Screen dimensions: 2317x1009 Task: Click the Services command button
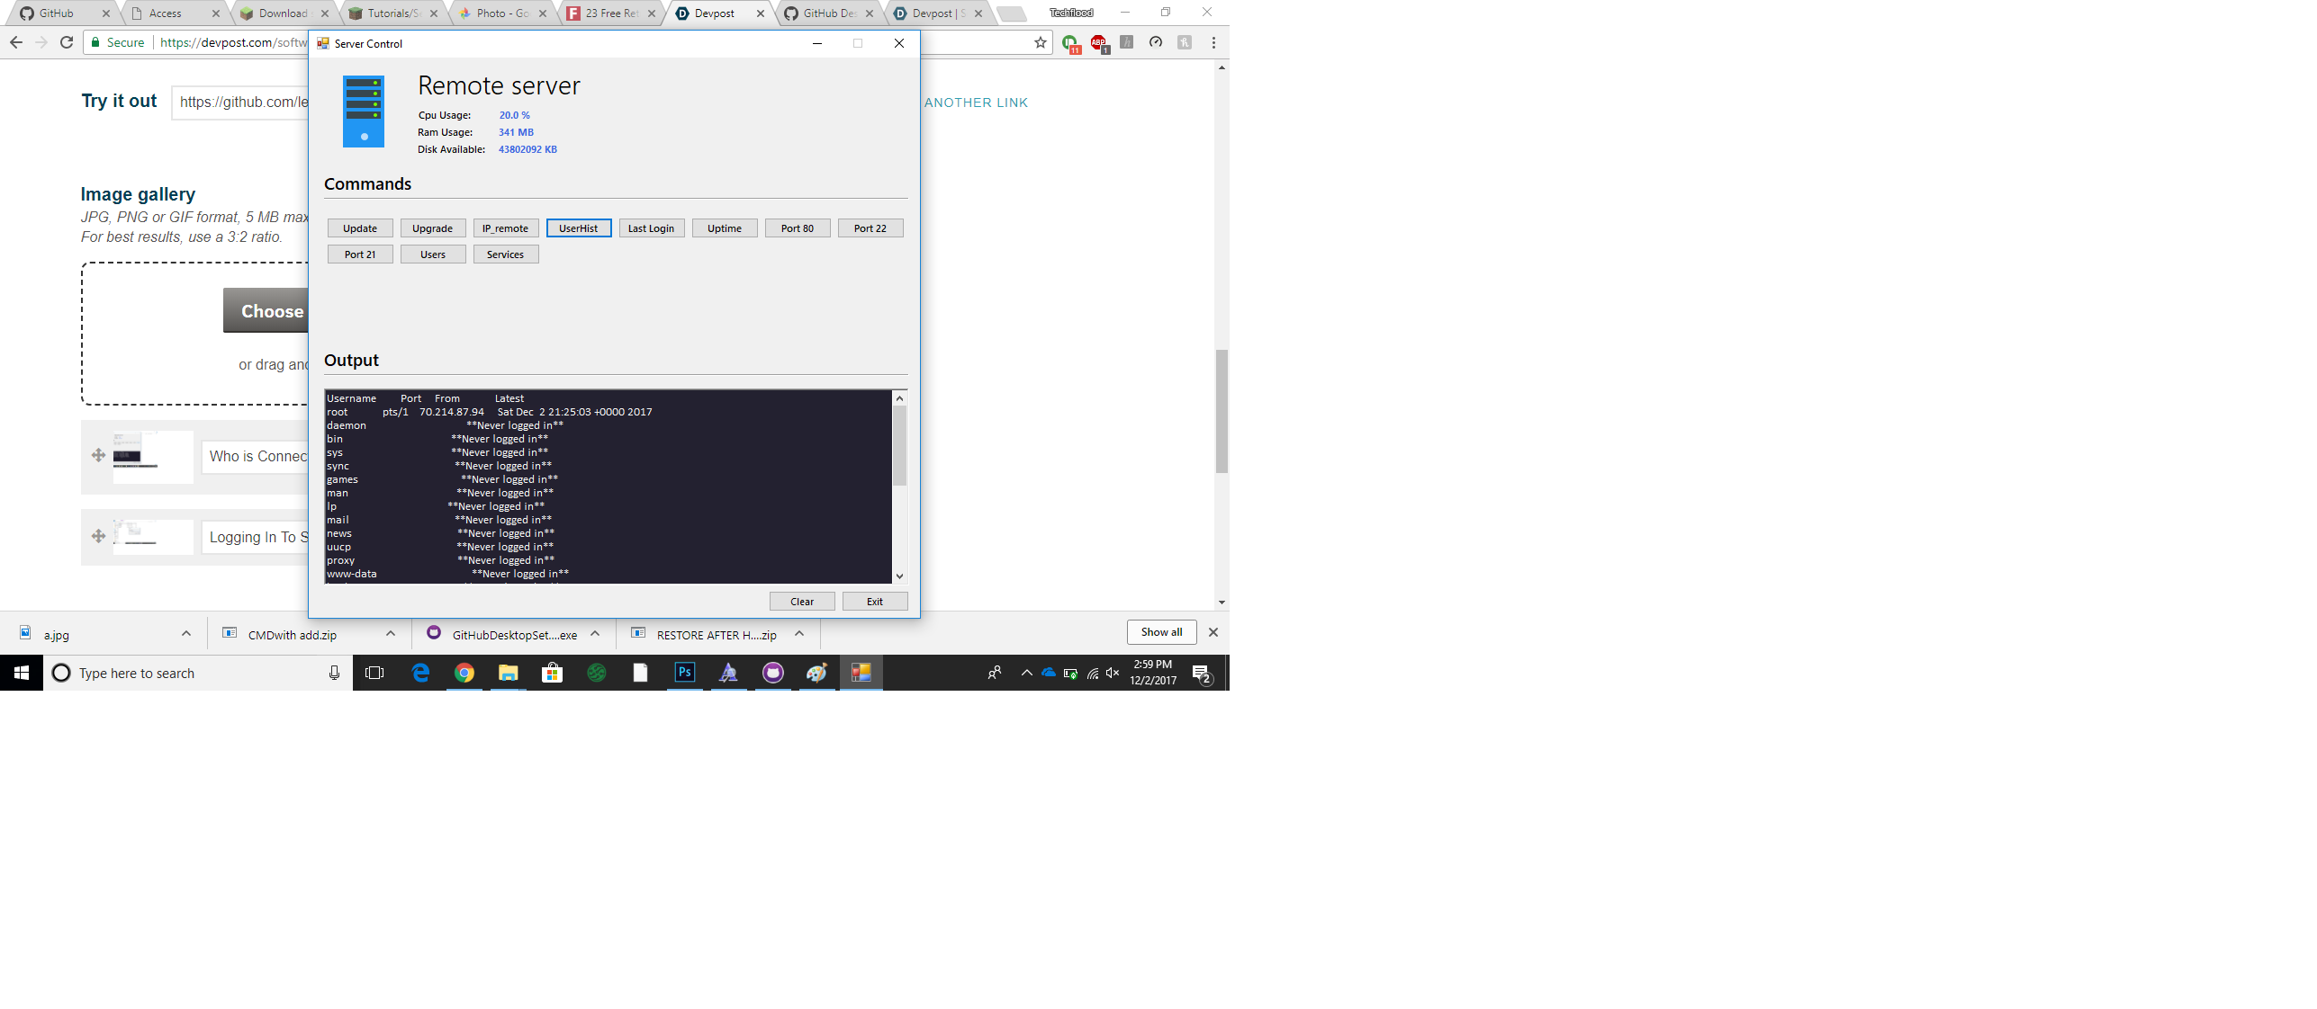pyautogui.click(x=505, y=254)
